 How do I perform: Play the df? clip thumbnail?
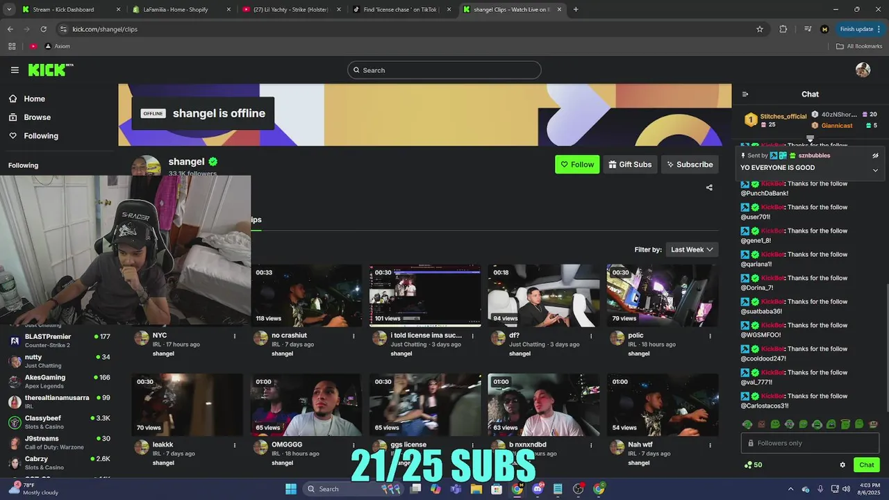click(x=543, y=295)
